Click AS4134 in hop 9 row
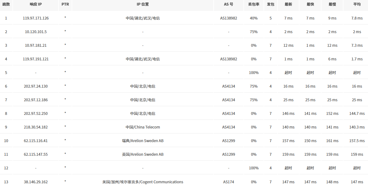This screenshot has height=187, width=368. (228, 127)
